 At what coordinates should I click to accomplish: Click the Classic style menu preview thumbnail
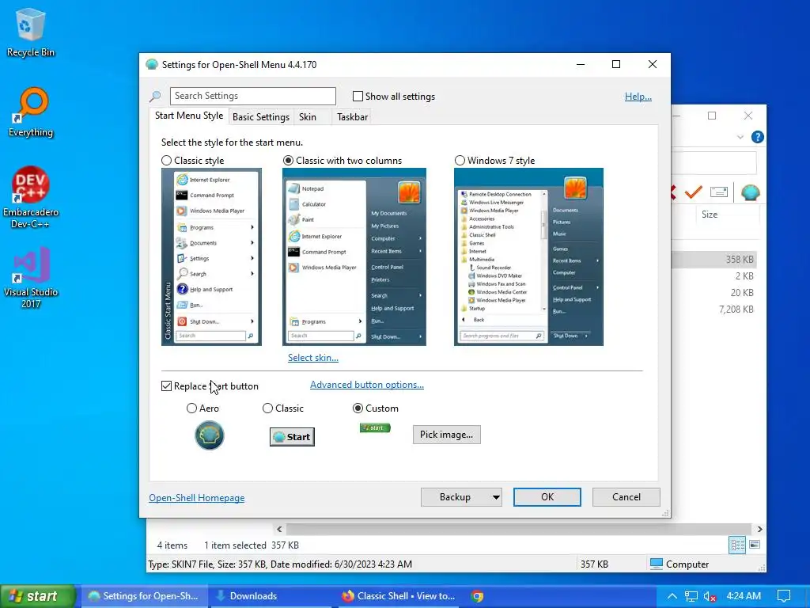pos(211,257)
